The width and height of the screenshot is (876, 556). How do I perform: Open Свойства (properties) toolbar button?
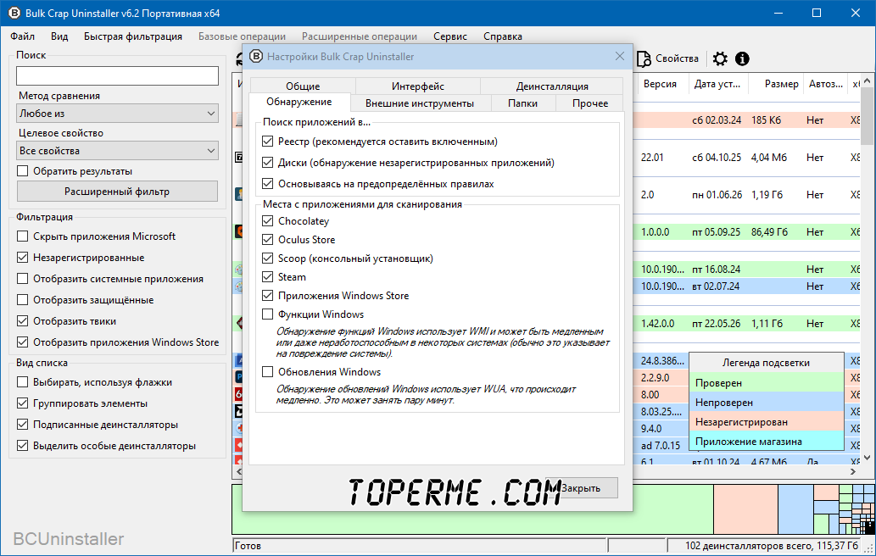668,58
